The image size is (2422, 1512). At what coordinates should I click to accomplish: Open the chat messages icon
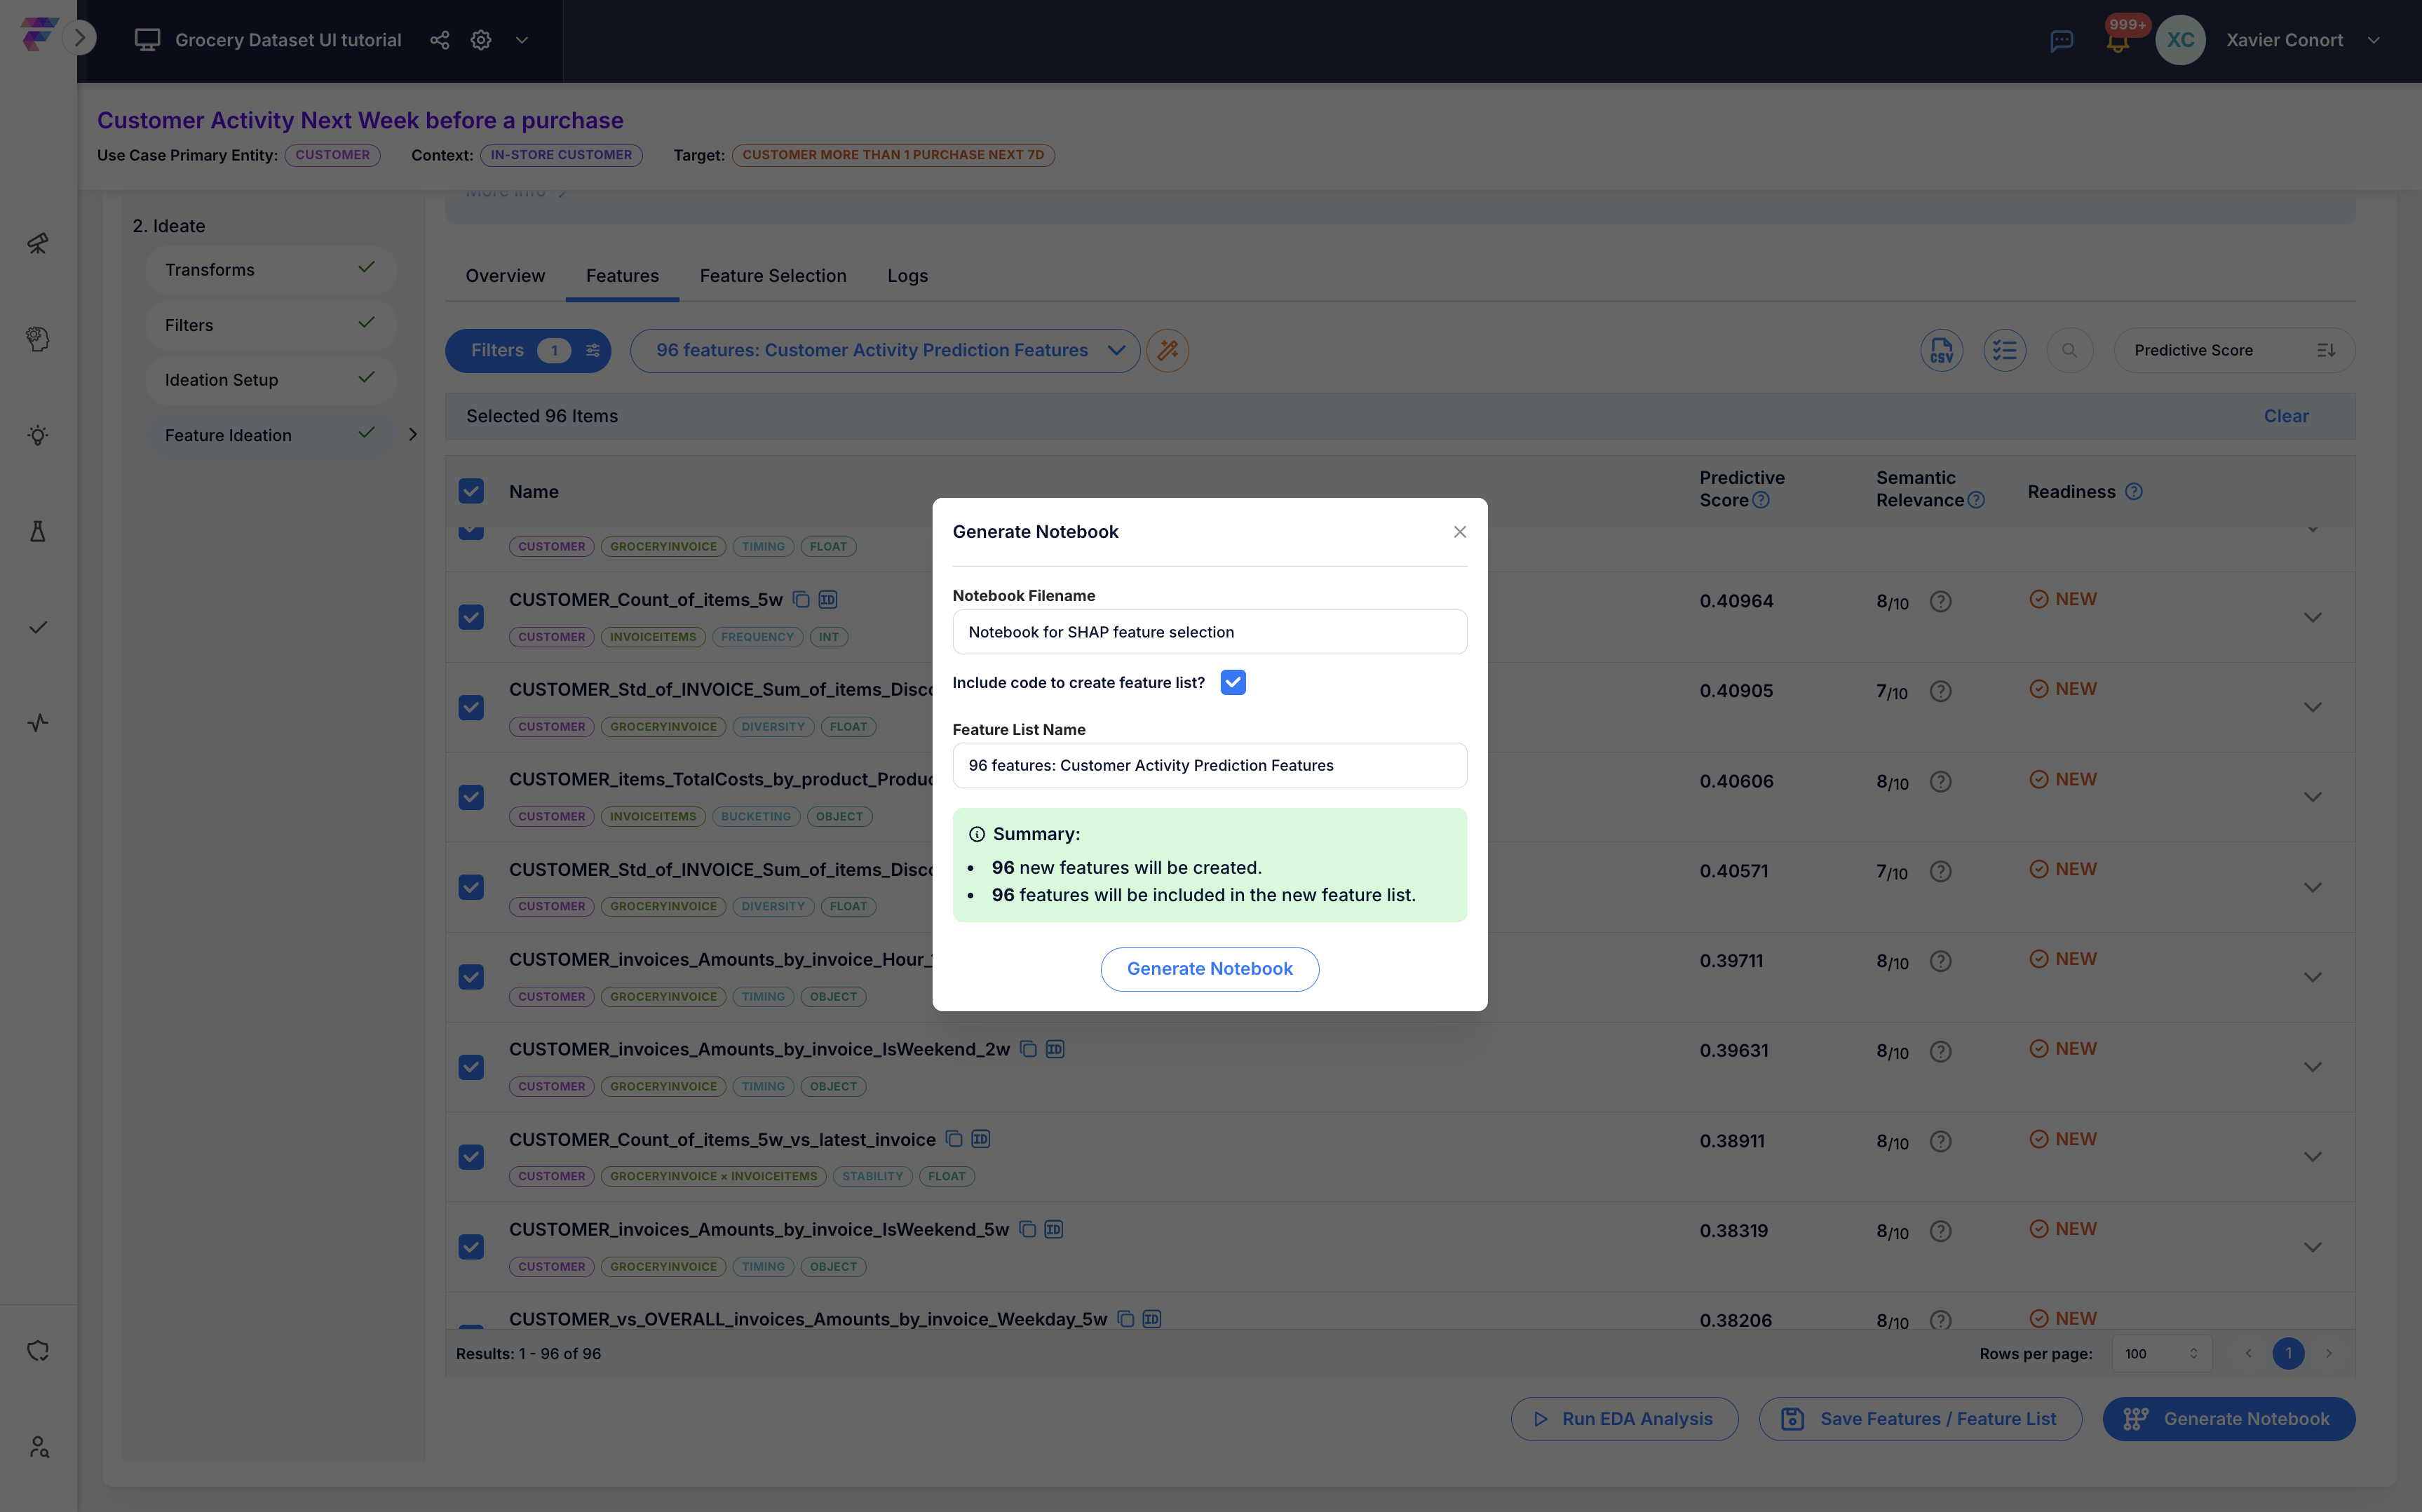tap(2061, 41)
